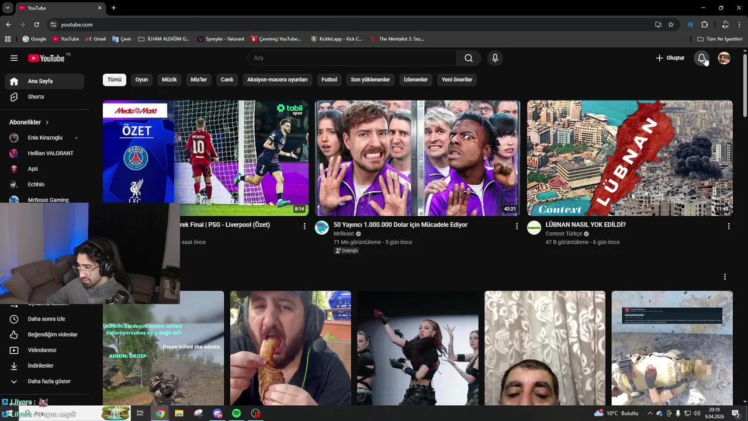748x421 pixels.
Task: Click the address bar URL youtube.com
Action: [77, 25]
